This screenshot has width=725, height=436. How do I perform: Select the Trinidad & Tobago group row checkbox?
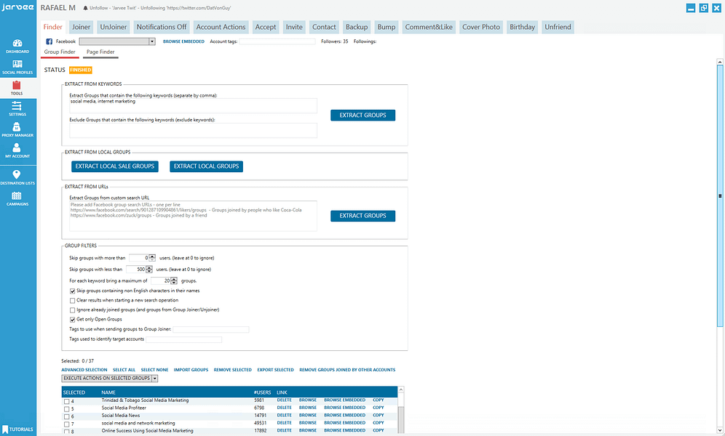[x=66, y=401]
